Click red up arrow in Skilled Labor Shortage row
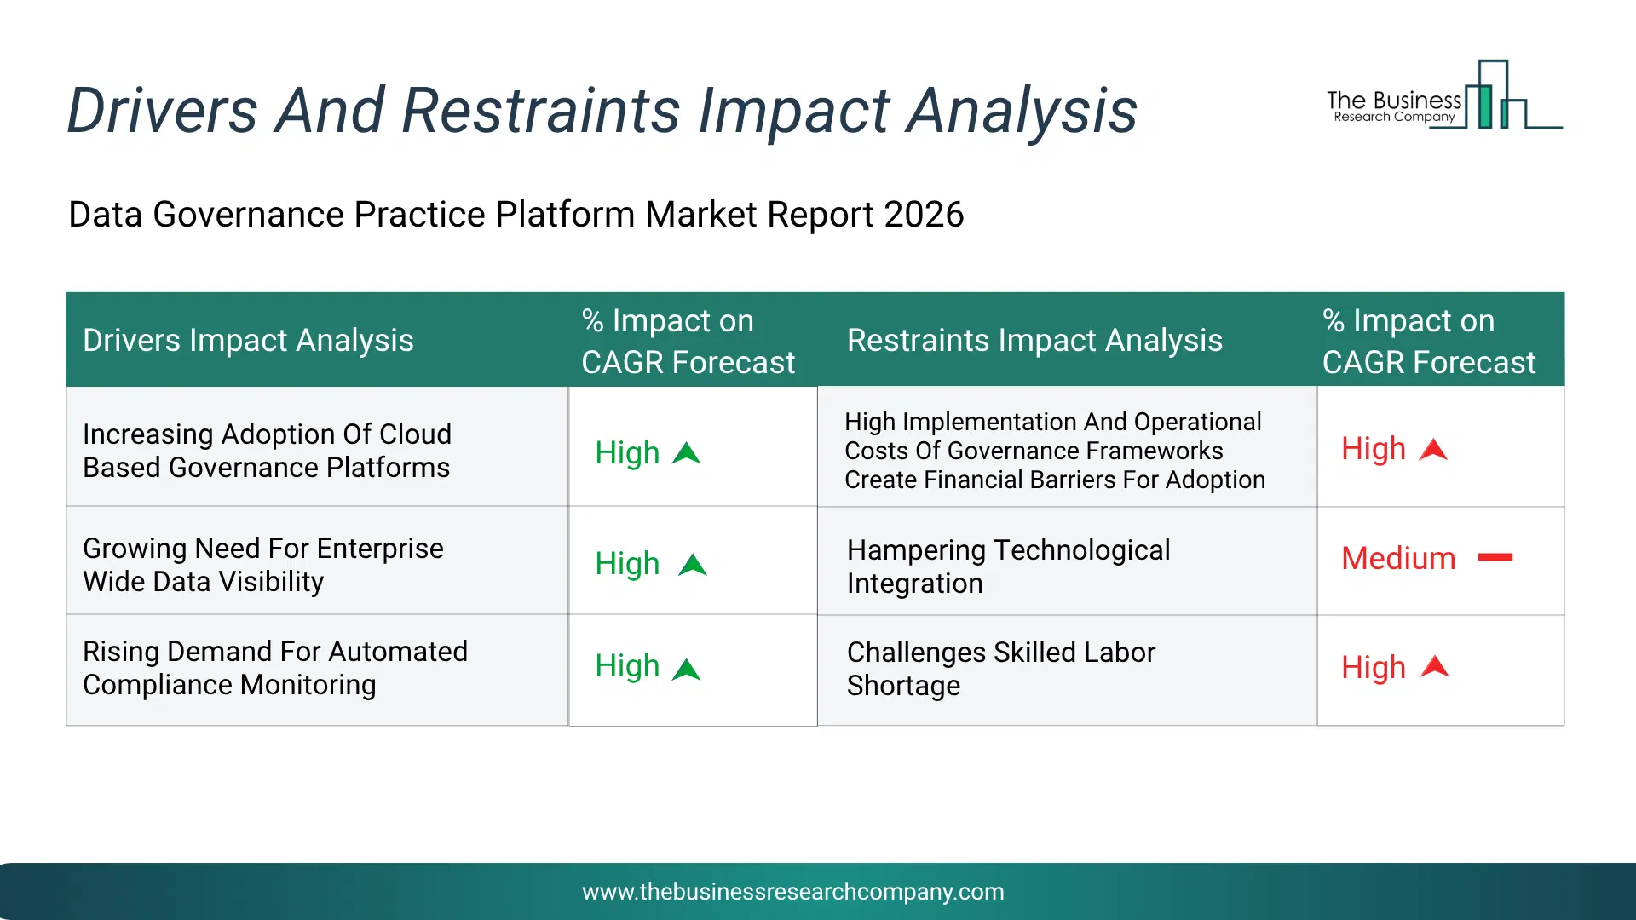Viewport: 1636px width, 920px height. pos(1435,666)
